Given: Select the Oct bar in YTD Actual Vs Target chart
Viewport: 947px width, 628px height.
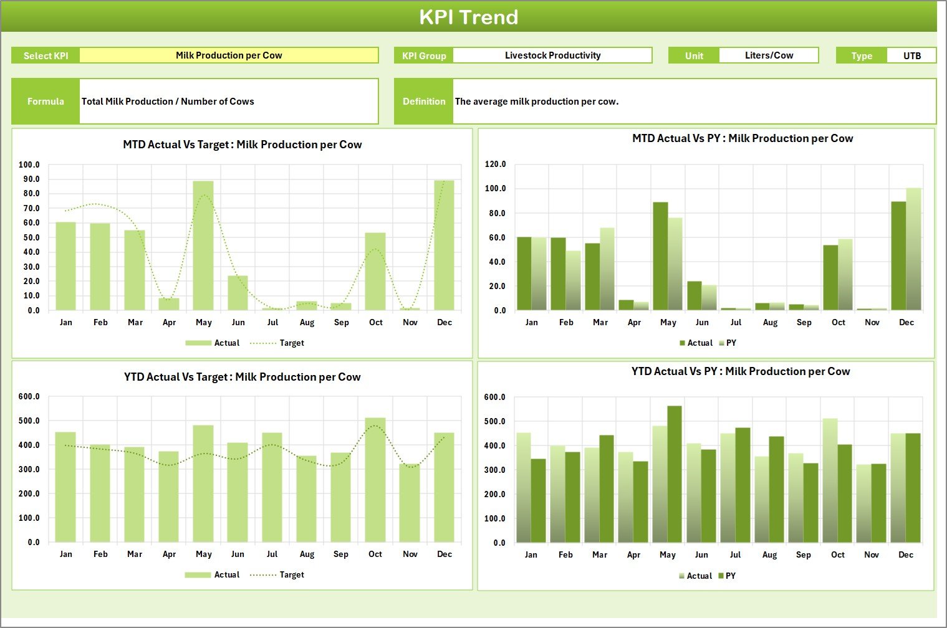Looking at the screenshot, I should tap(375, 480).
